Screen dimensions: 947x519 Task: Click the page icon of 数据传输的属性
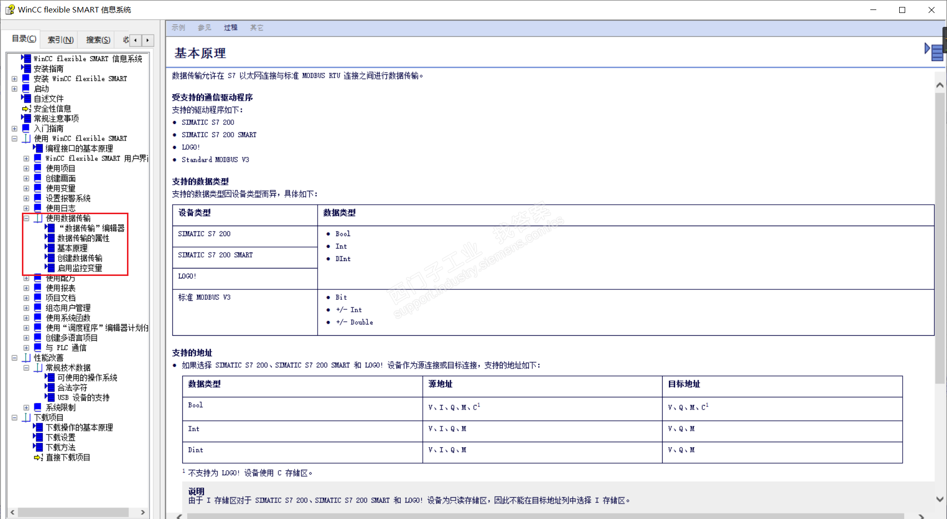point(50,238)
